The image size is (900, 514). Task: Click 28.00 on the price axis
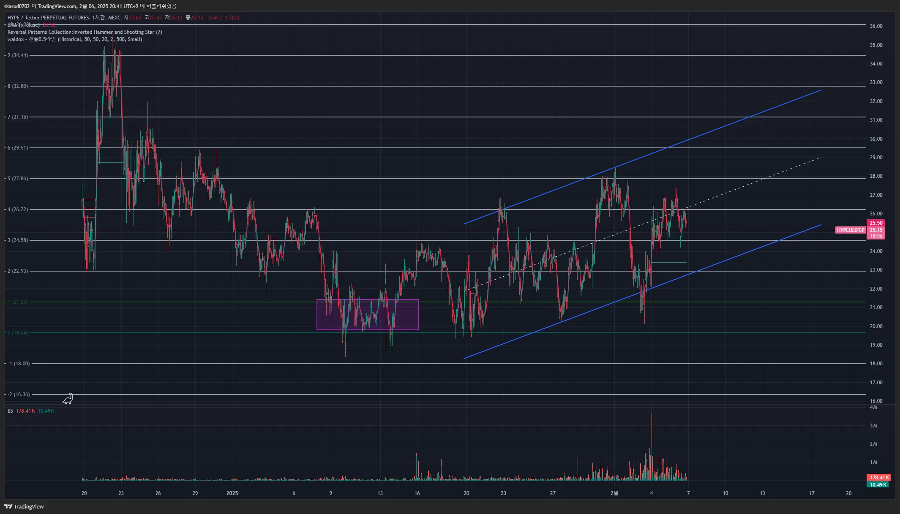(x=876, y=176)
